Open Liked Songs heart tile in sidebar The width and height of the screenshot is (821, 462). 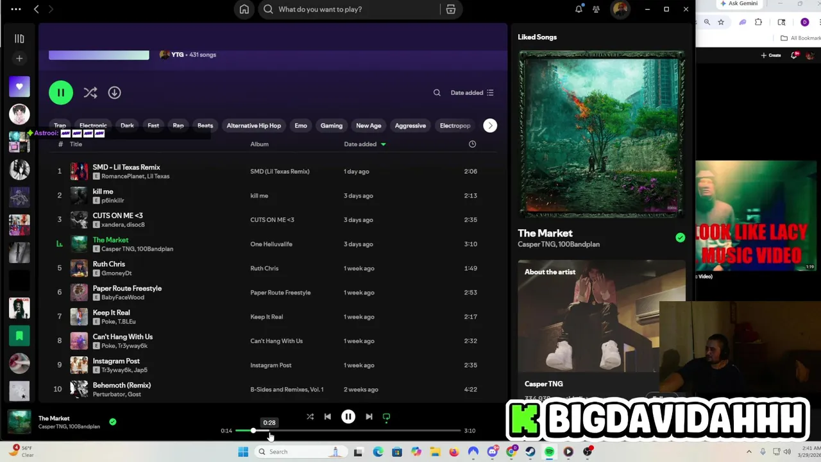(x=19, y=87)
